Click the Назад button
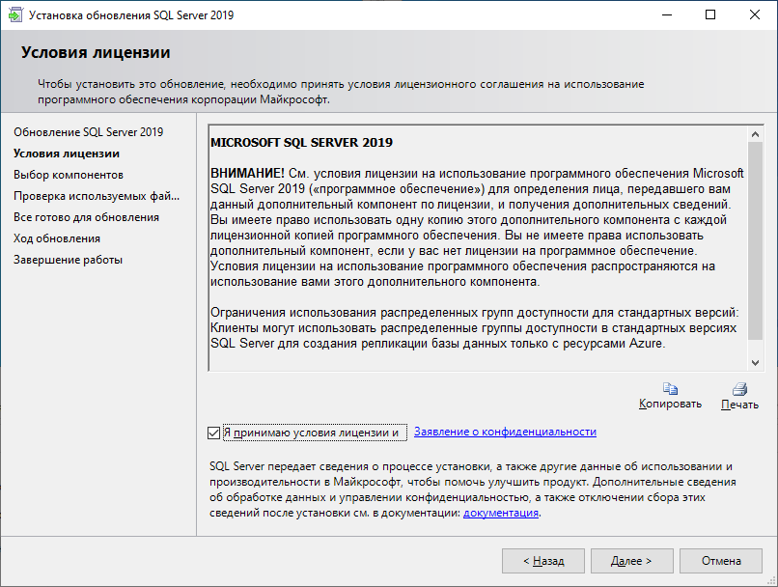Screen dimensions: 778x587 (x=543, y=561)
